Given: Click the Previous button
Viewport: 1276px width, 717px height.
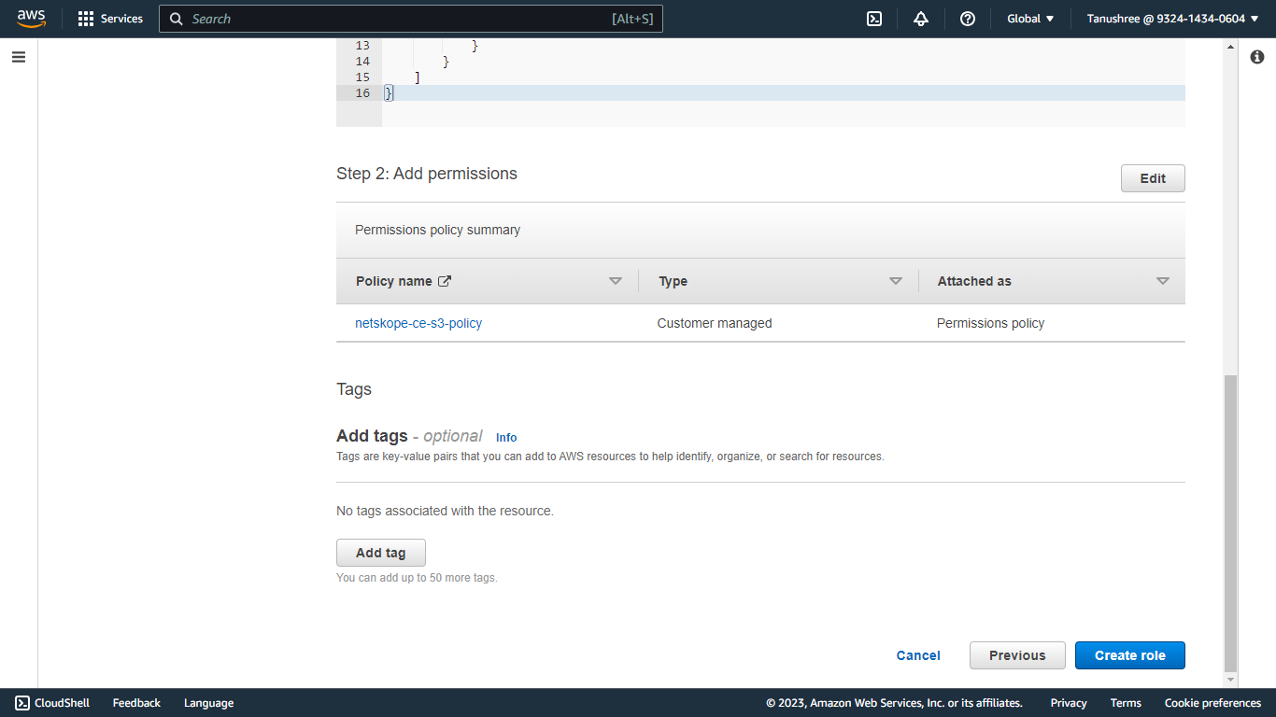Looking at the screenshot, I should tap(1017, 655).
